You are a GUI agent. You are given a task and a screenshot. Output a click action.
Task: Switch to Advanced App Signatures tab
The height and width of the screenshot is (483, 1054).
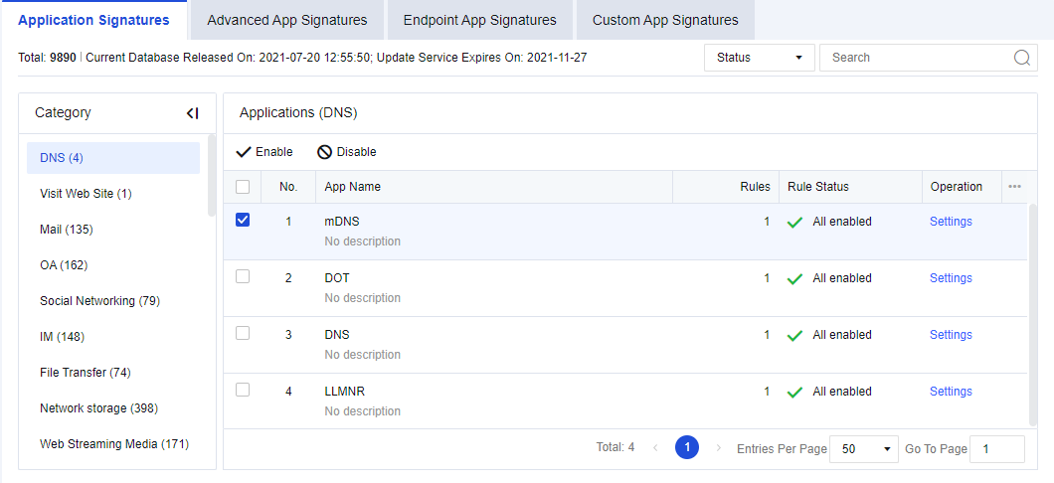point(287,20)
